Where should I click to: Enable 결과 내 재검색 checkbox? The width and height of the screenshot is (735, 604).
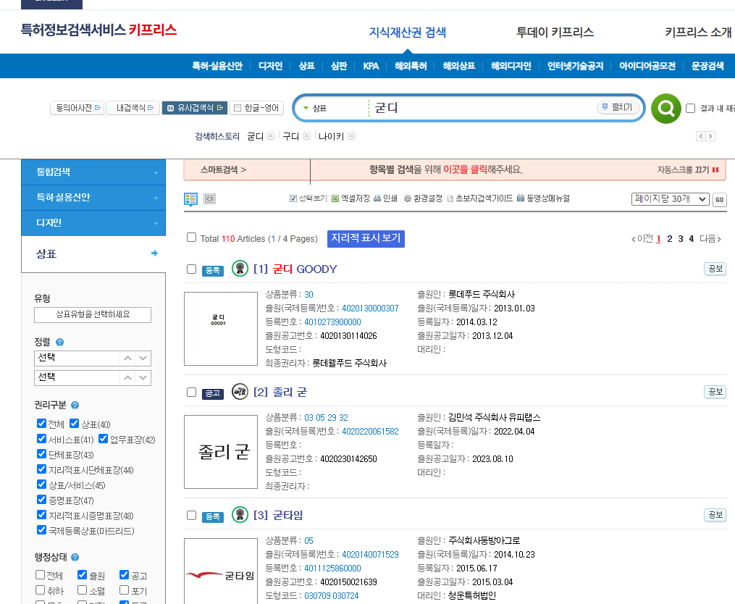690,109
